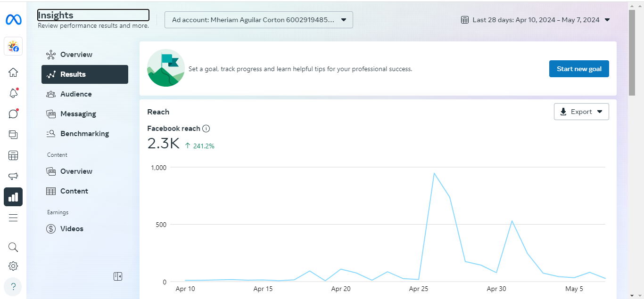644x299 pixels.
Task: Expand the Ad account dropdown
Action: pyautogui.click(x=258, y=20)
